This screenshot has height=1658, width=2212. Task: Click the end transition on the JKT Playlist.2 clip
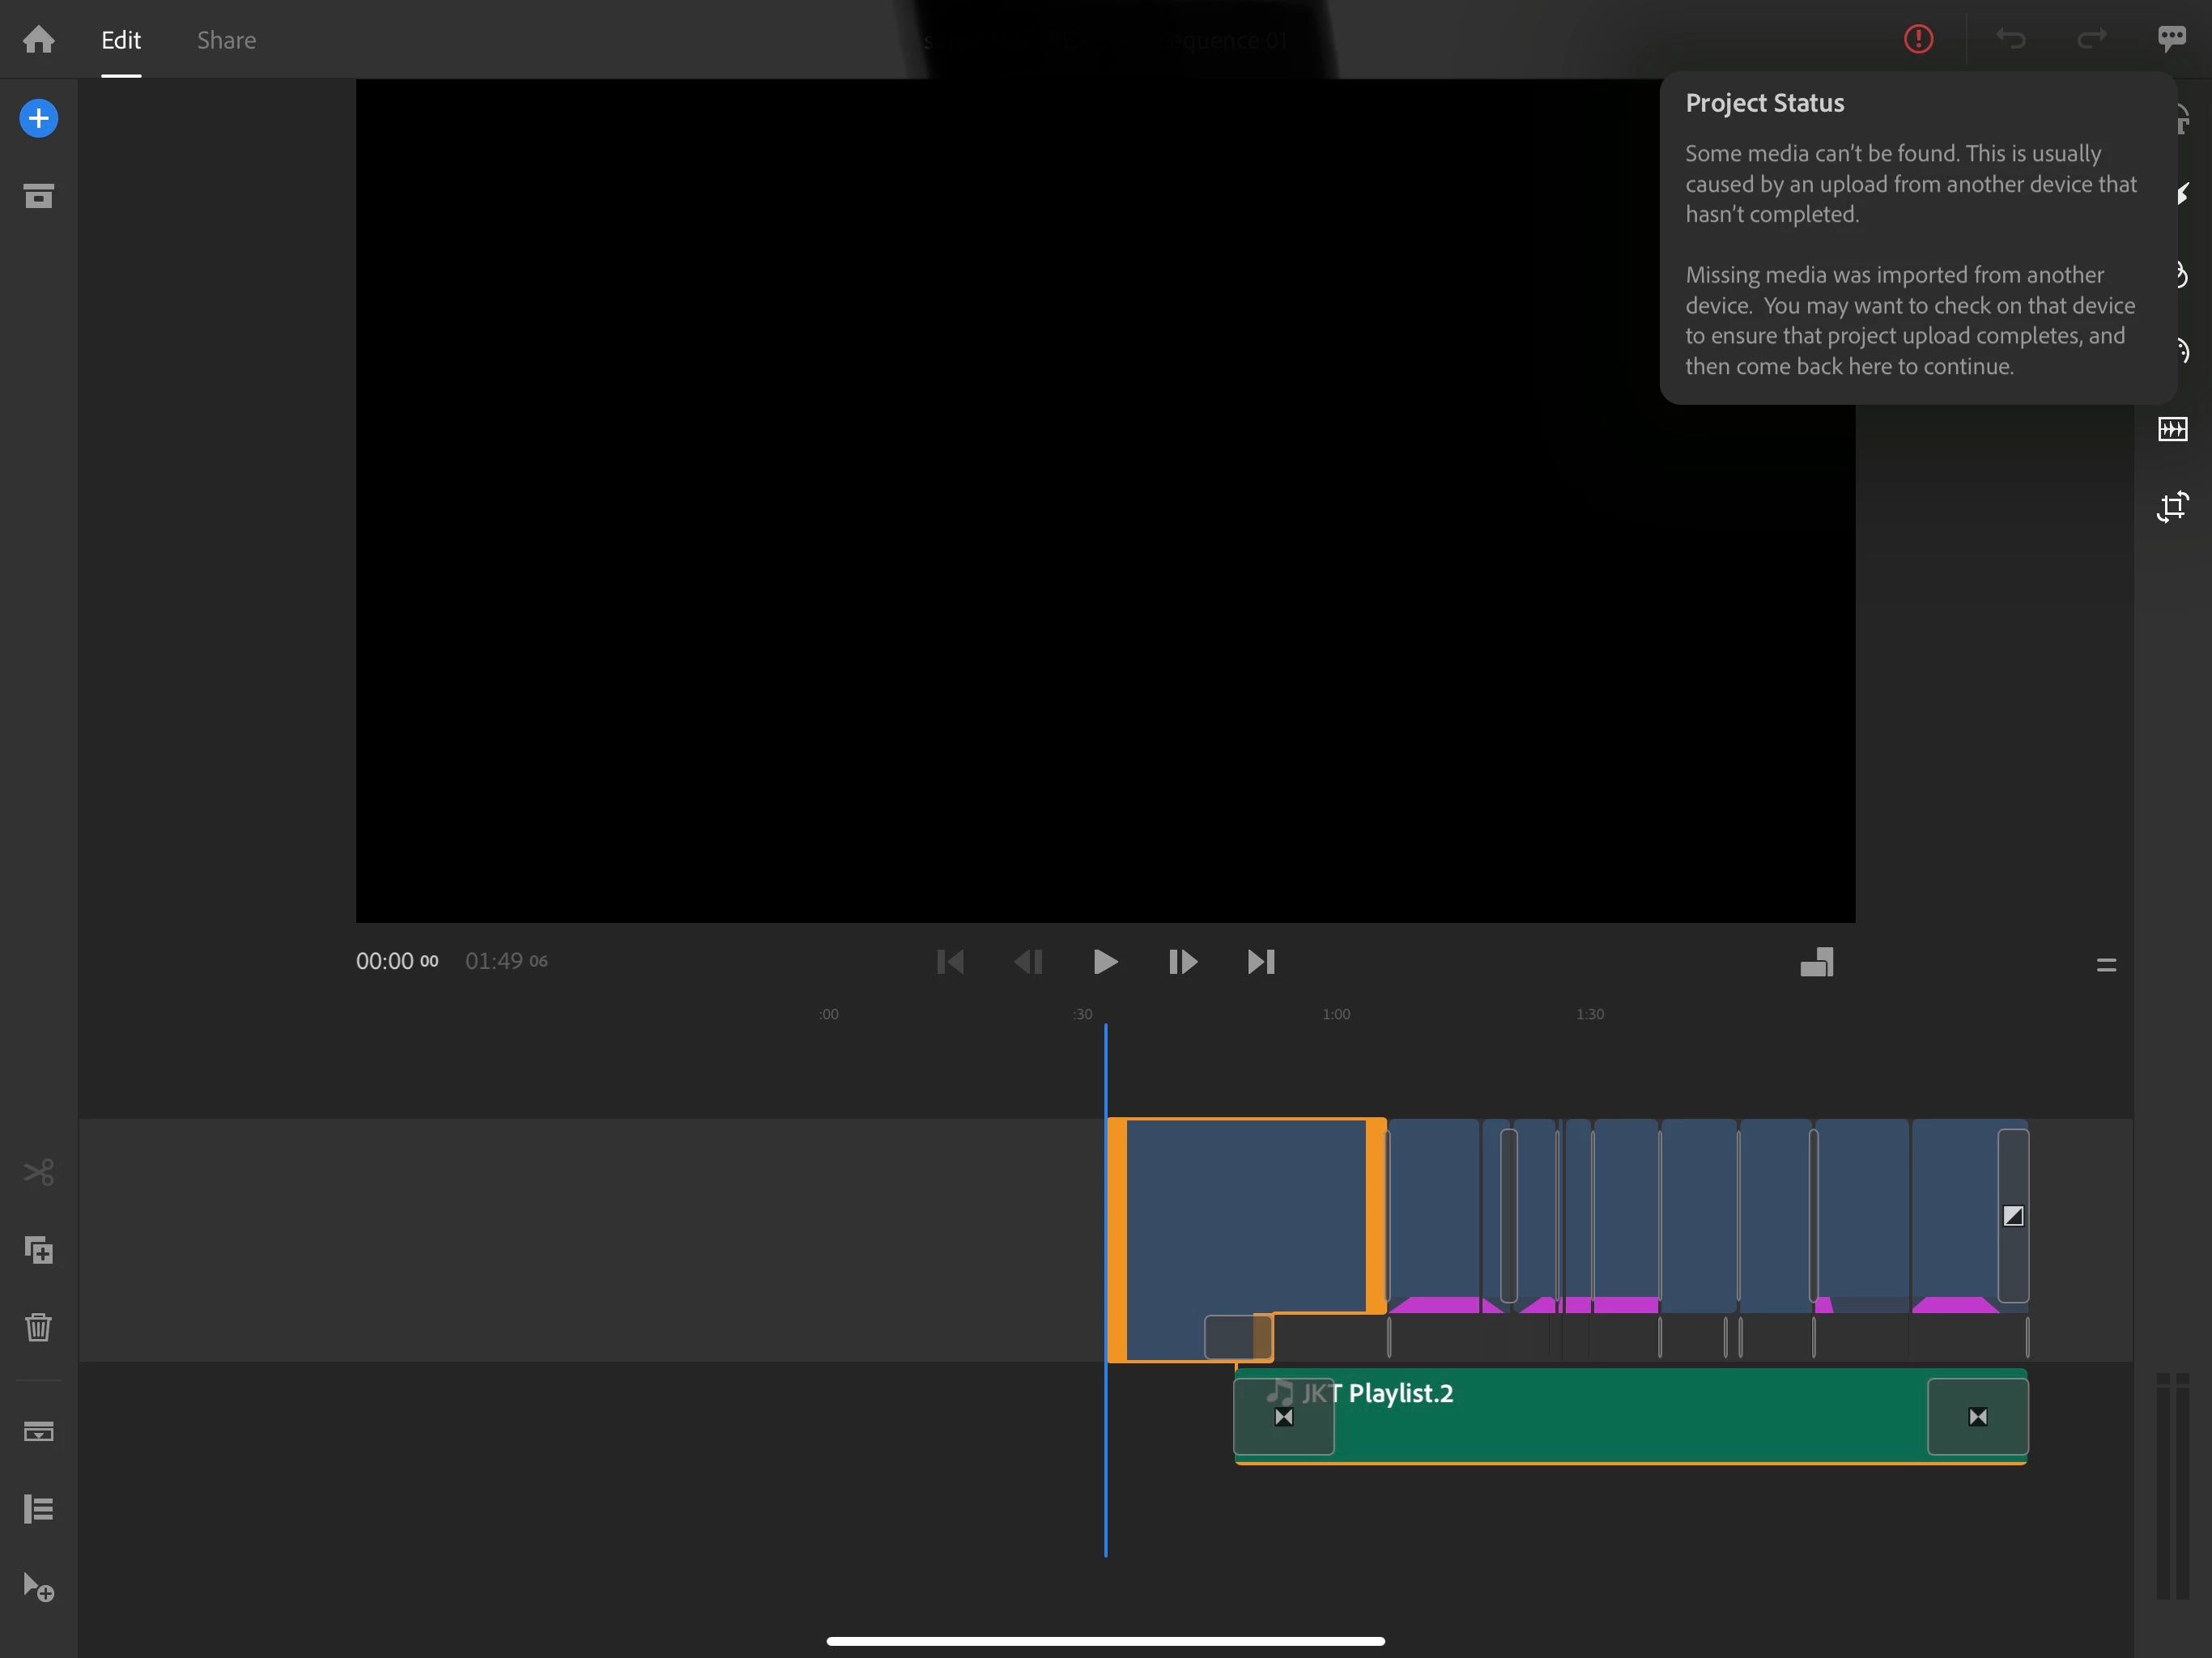pyautogui.click(x=1977, y=1416)
